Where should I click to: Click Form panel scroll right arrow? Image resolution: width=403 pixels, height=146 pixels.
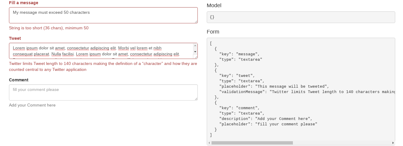393,143
